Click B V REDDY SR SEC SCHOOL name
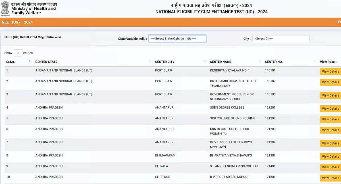 click(230, 177)
